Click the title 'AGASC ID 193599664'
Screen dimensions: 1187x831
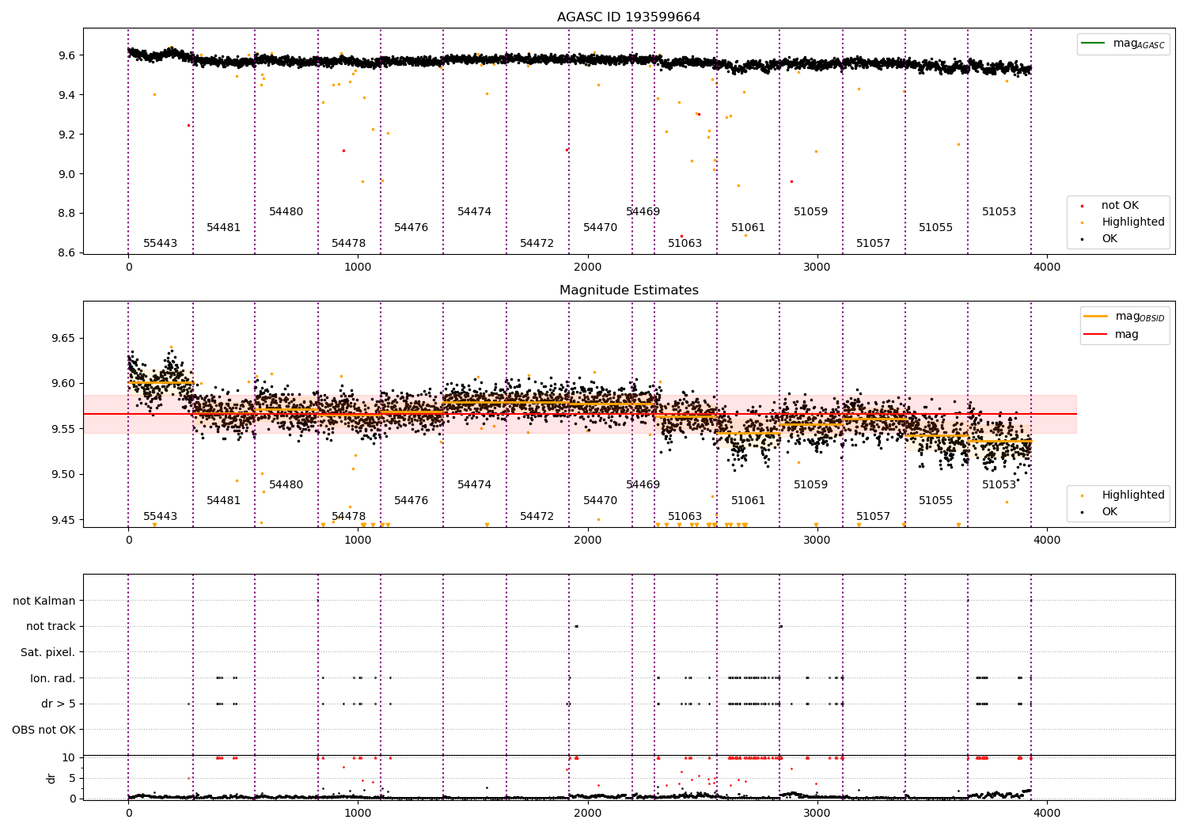coord(628,17)
